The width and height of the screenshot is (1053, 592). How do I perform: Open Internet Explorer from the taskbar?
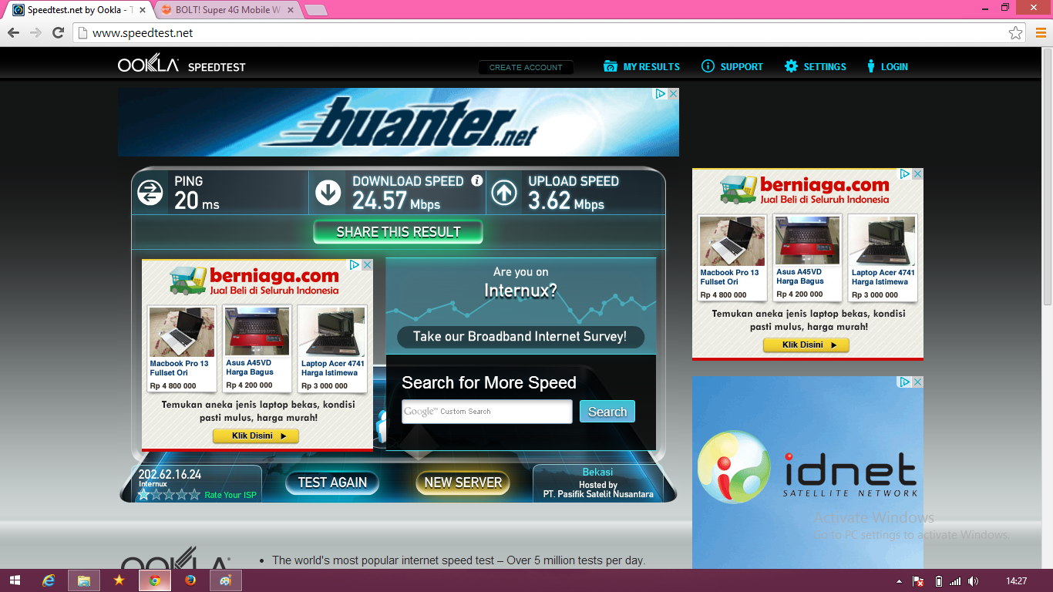pos(49,580)
